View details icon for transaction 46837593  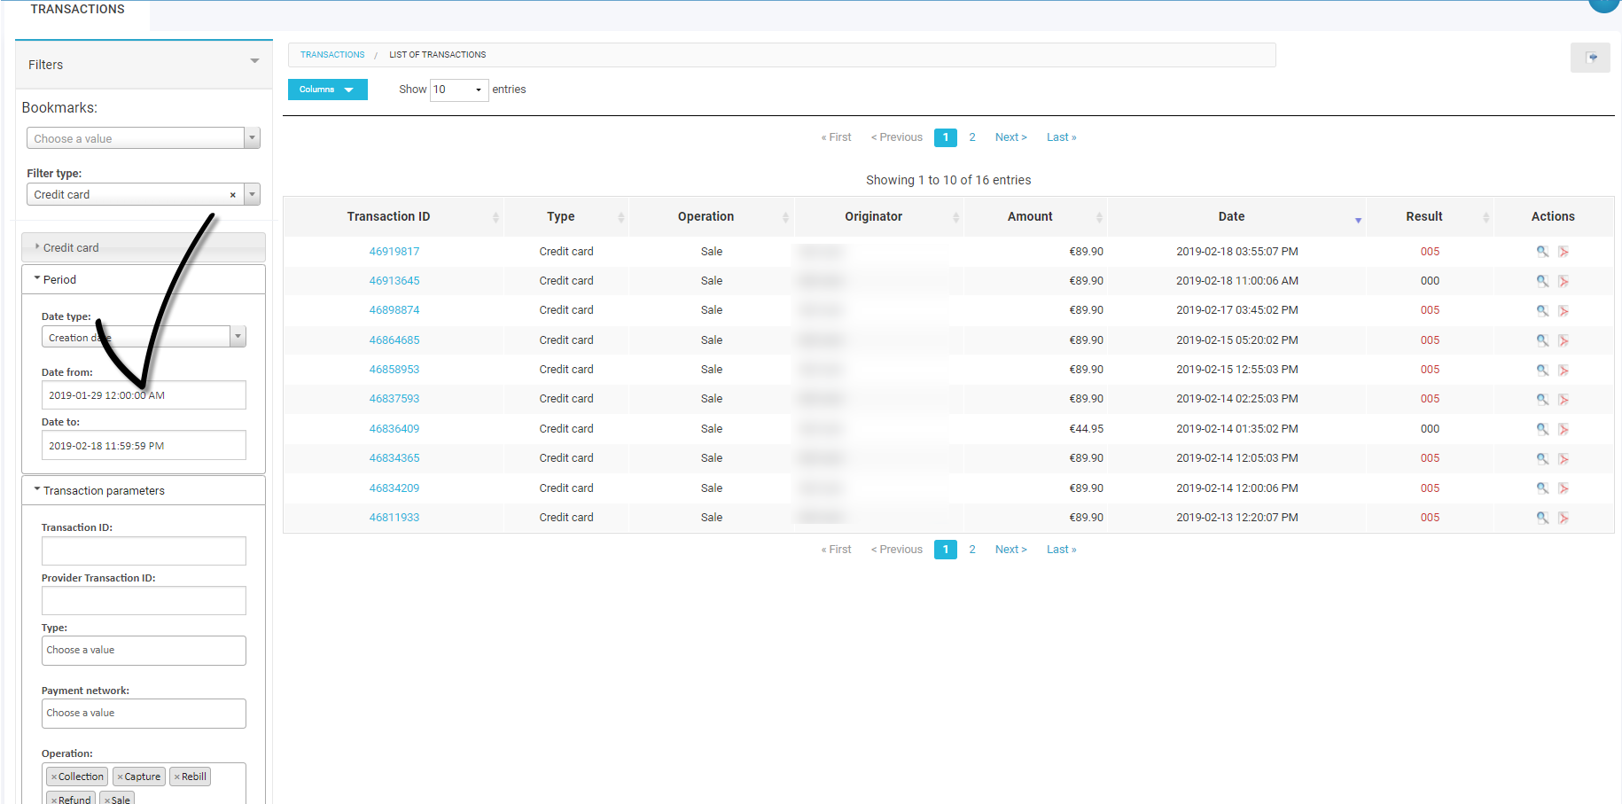(x=1542, y=399)
